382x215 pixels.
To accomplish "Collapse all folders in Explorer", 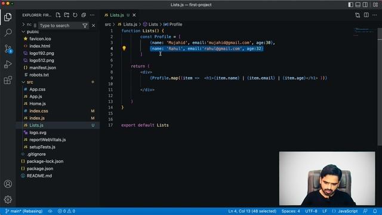I will point(84,15).
